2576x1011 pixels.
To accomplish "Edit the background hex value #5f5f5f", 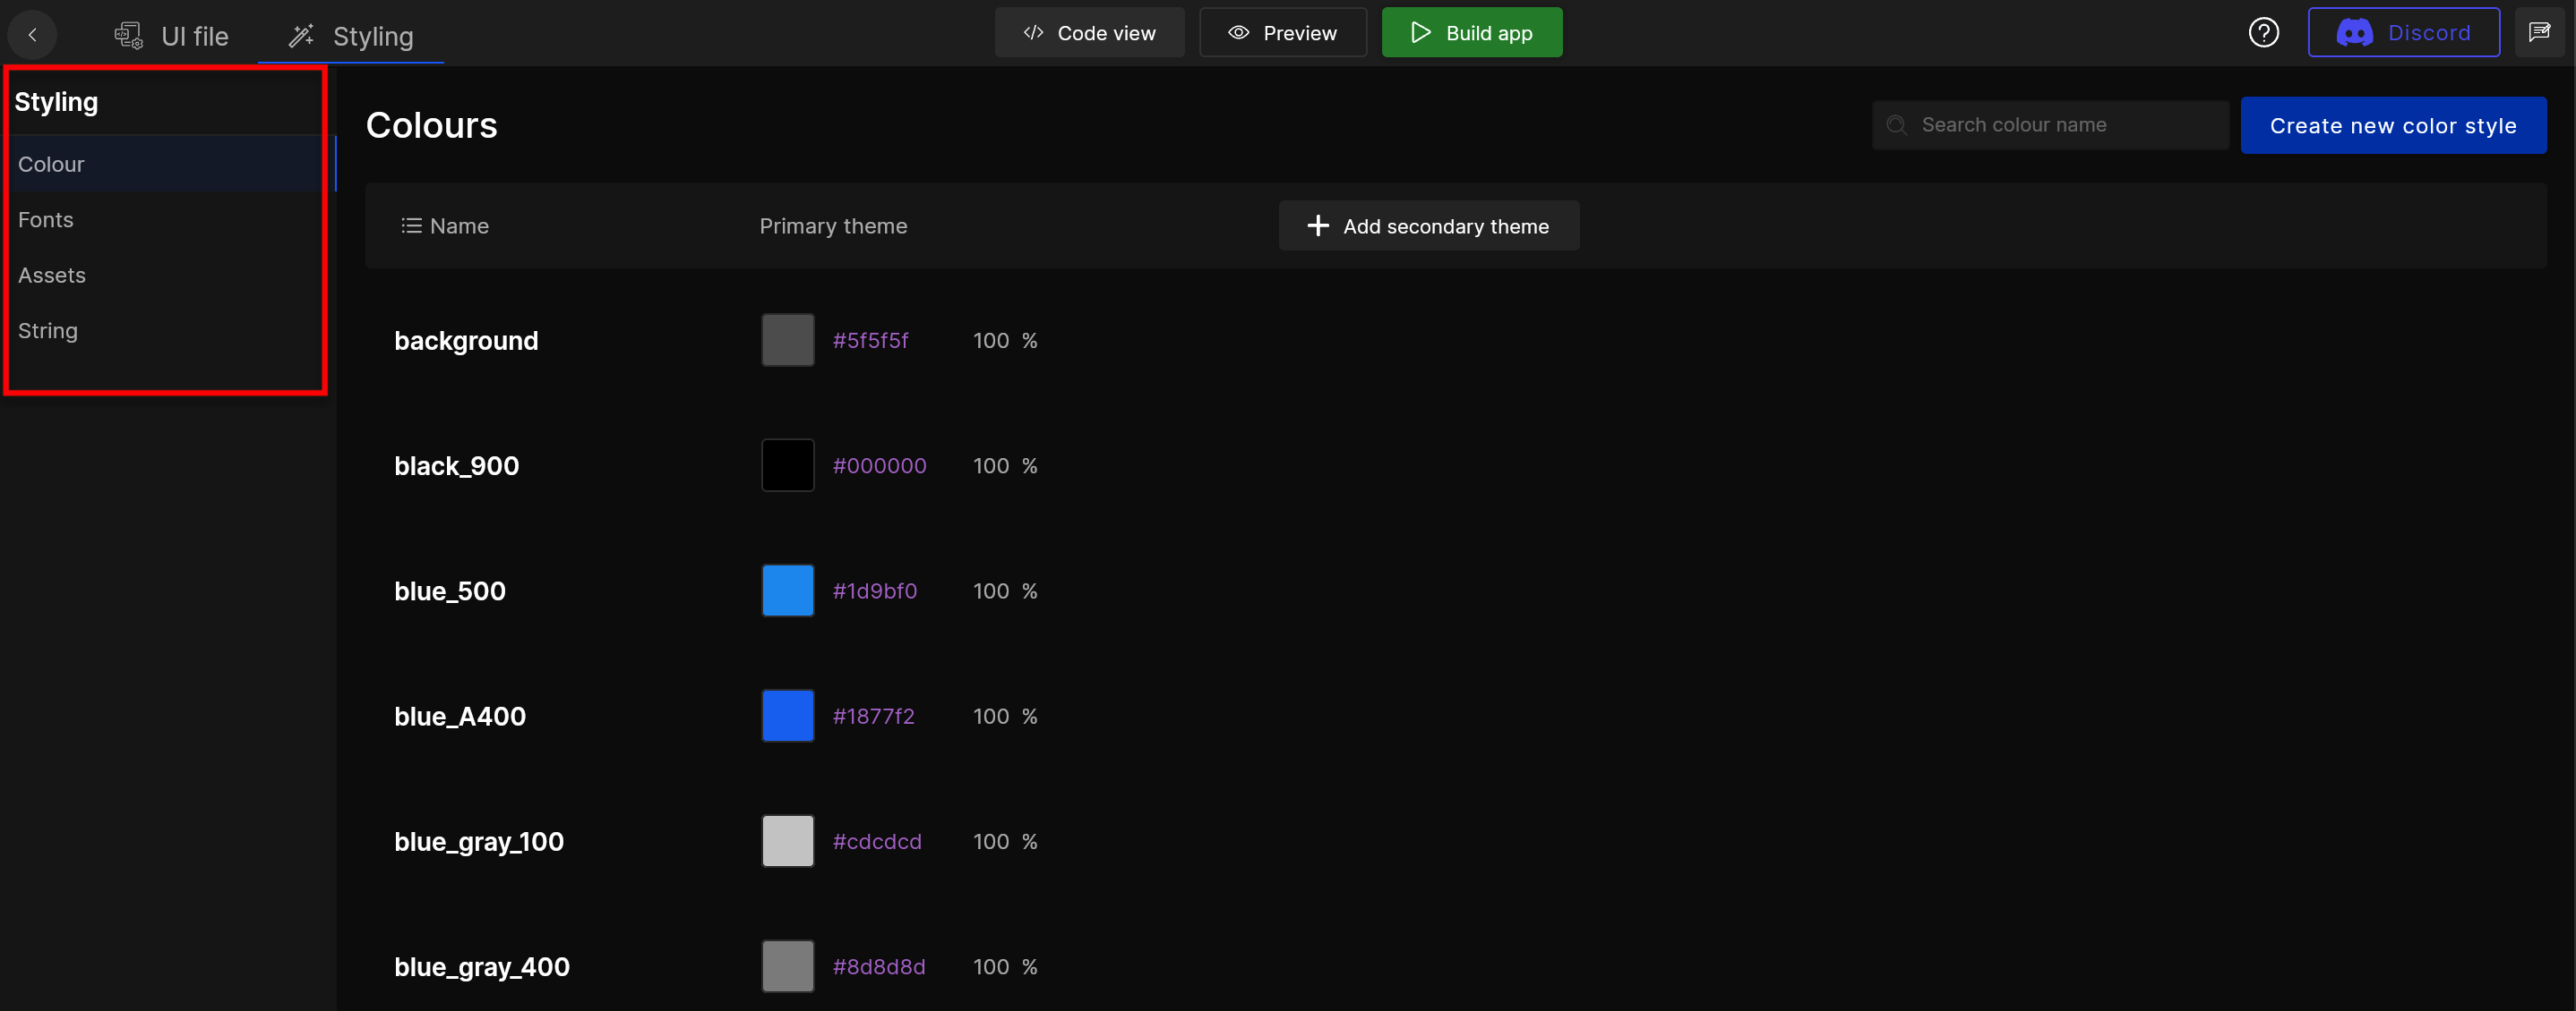I will point(870,341).
